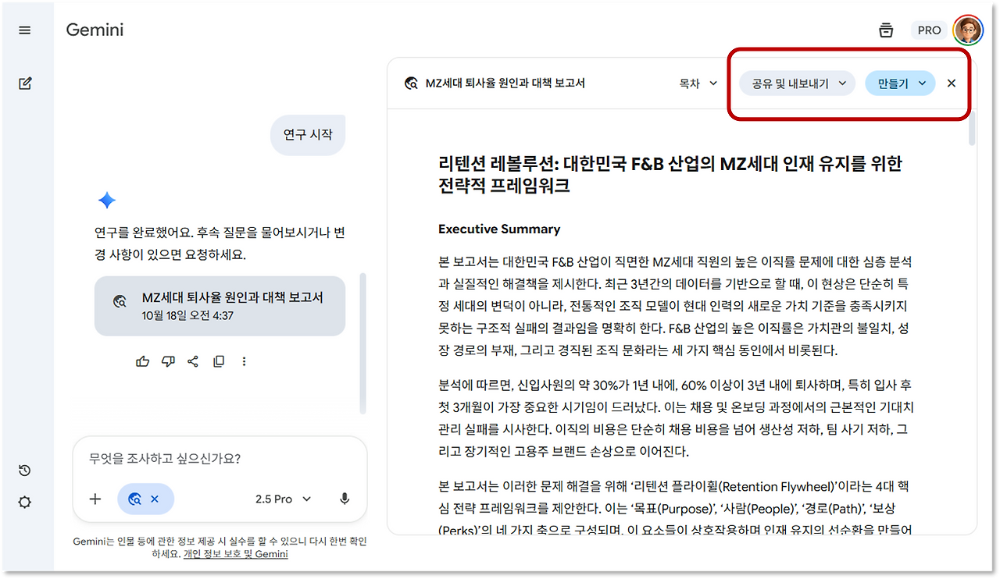The width and height of the screenshot is (1000, 579).
Task: Click the Executive Summary heading
Action: click(x=499, y=229)
